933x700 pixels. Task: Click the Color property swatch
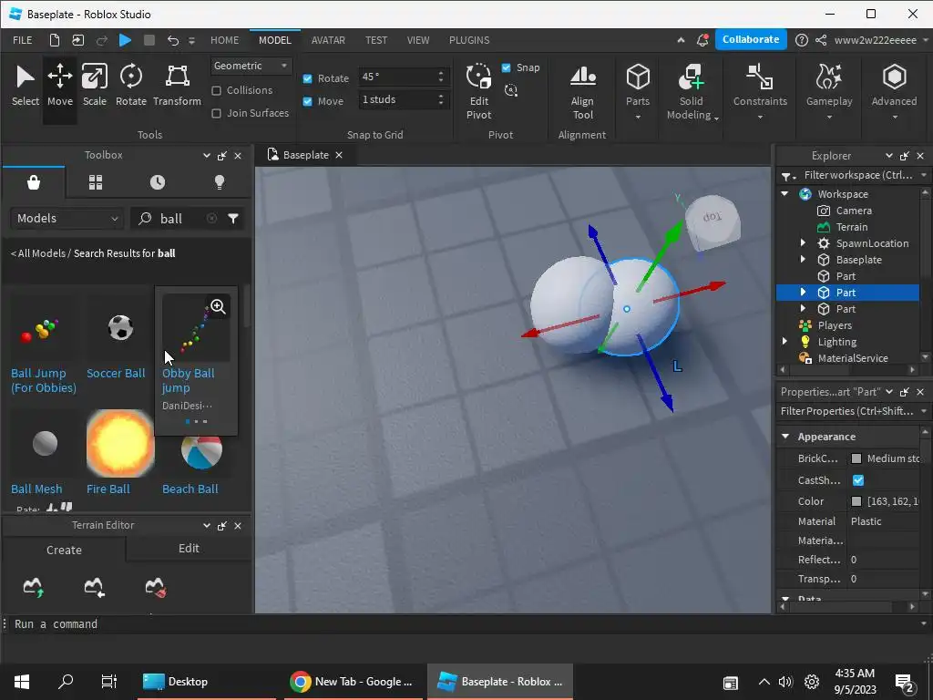[856, 501]
